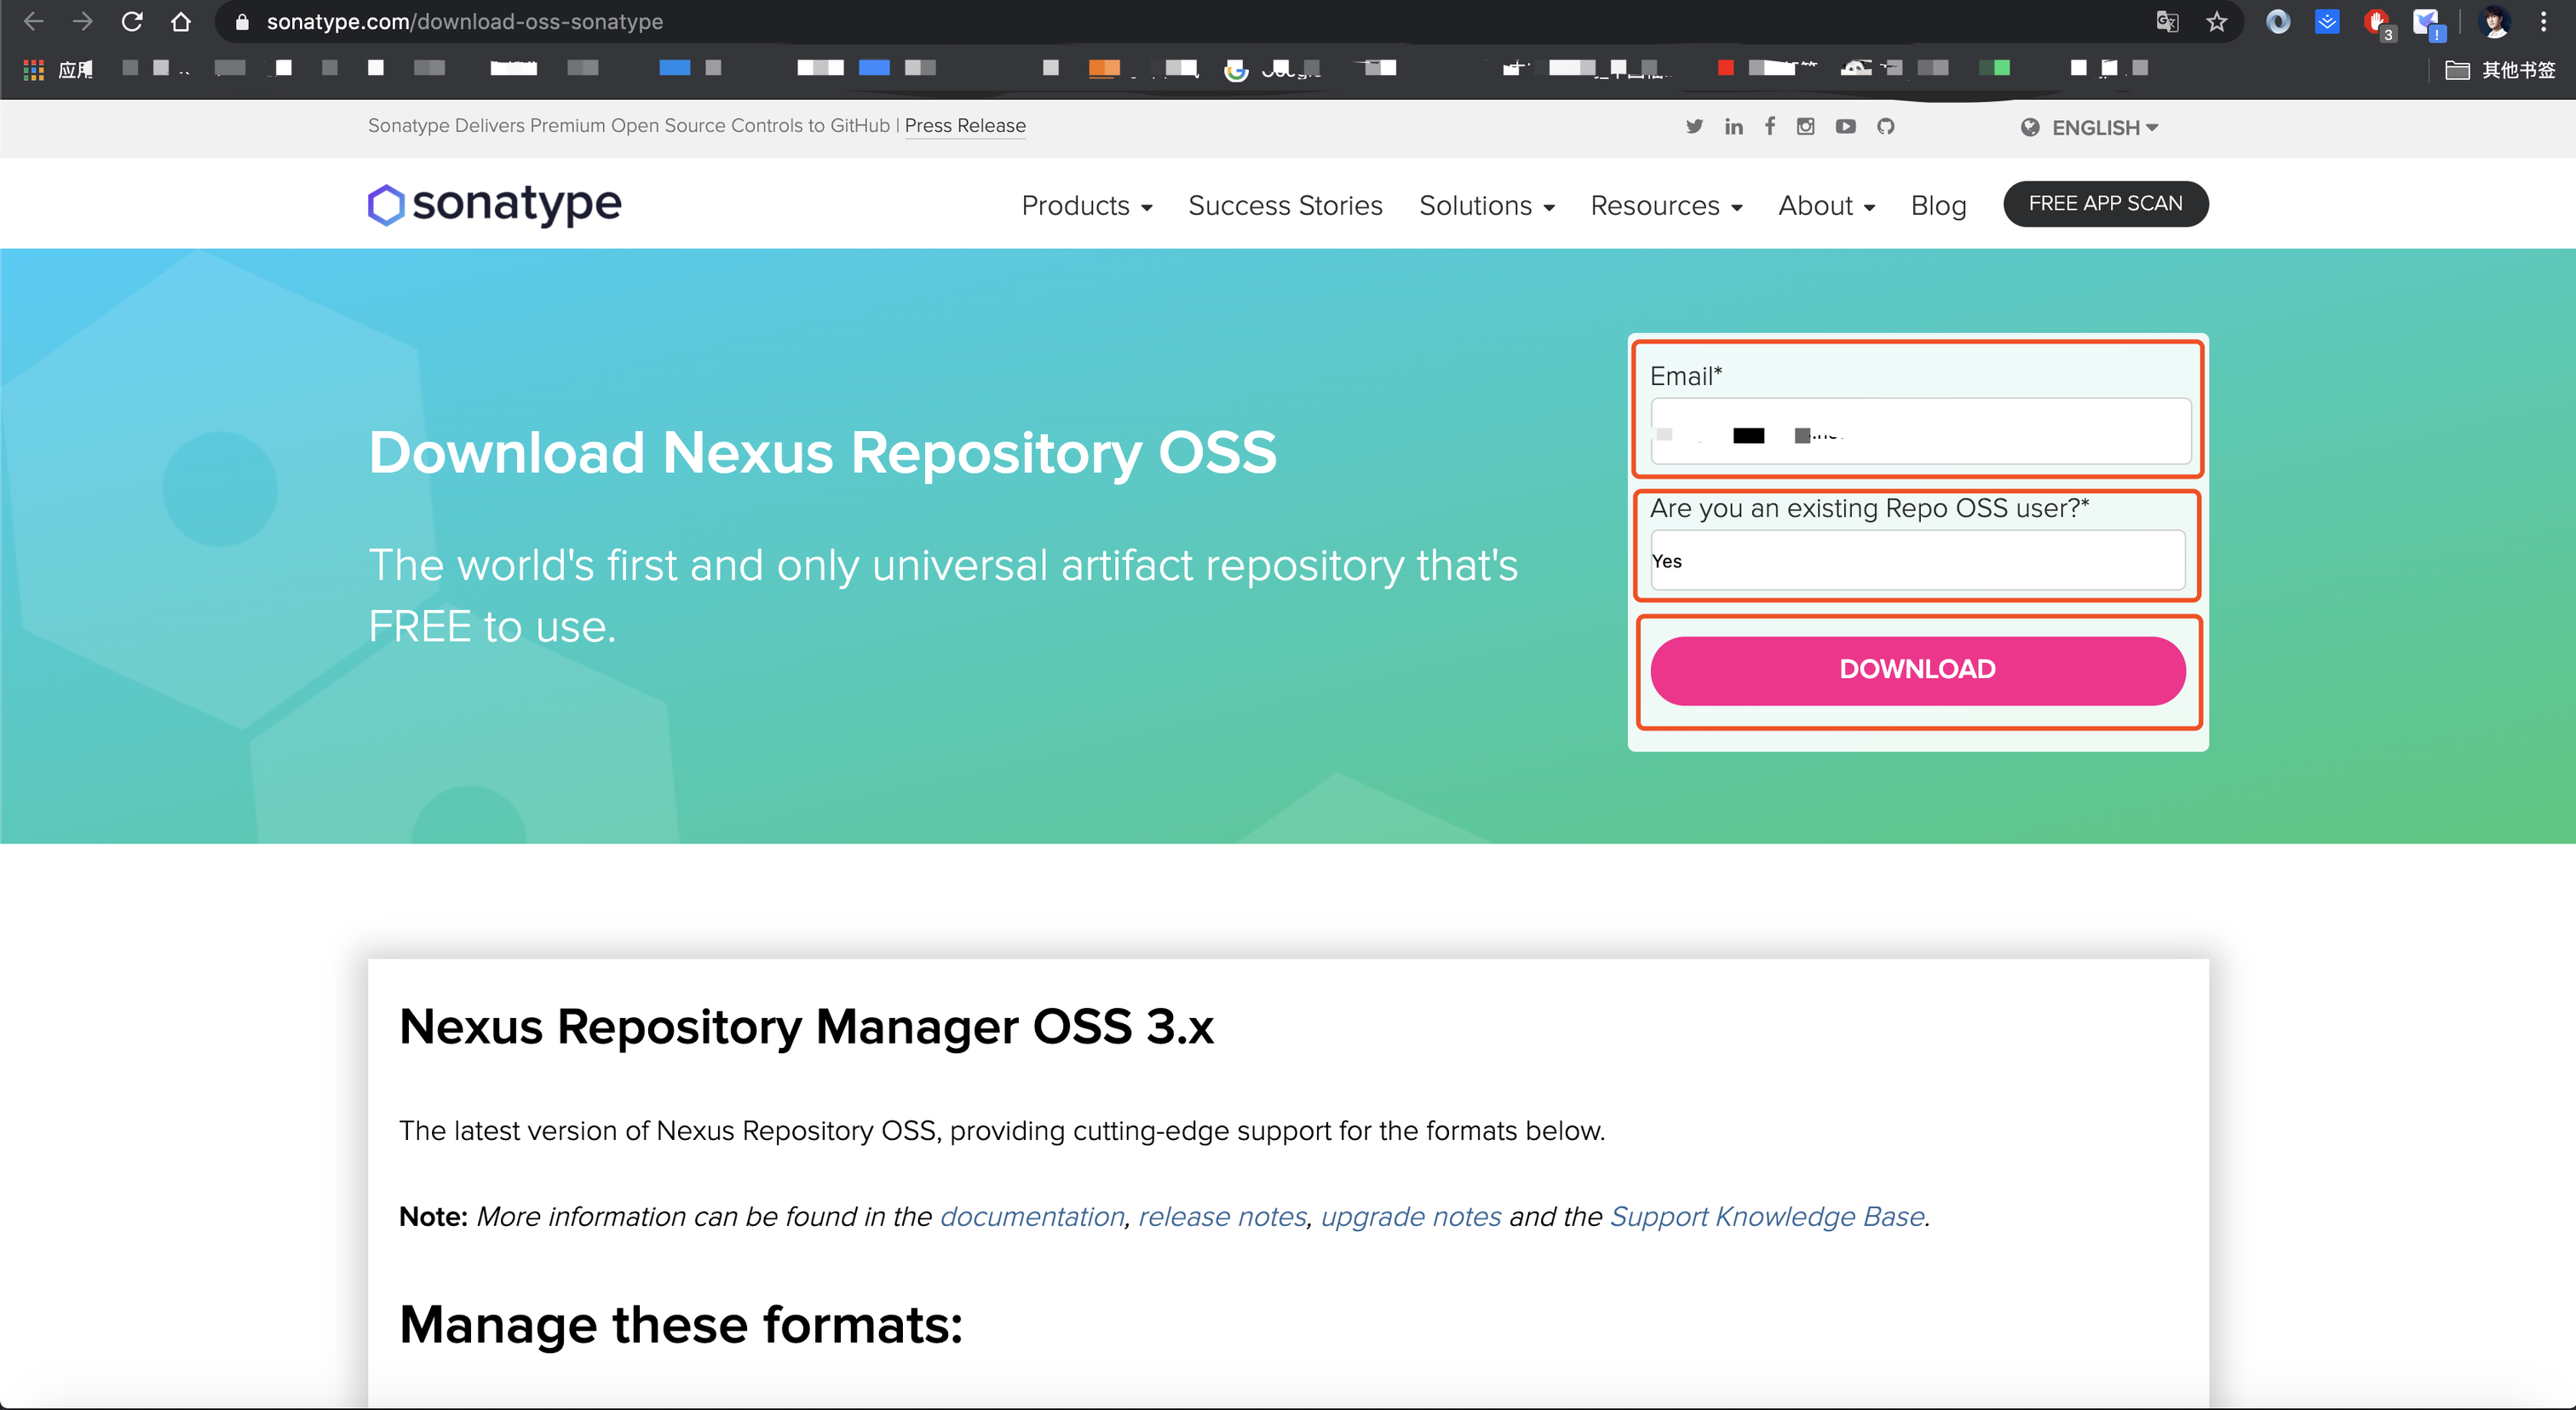
Task: Click the FREE APP SCAN button
Action: click(x=2105, y=204)
